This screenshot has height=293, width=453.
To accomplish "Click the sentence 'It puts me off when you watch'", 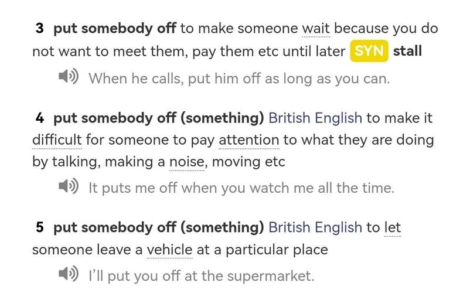I will [241, 188].
